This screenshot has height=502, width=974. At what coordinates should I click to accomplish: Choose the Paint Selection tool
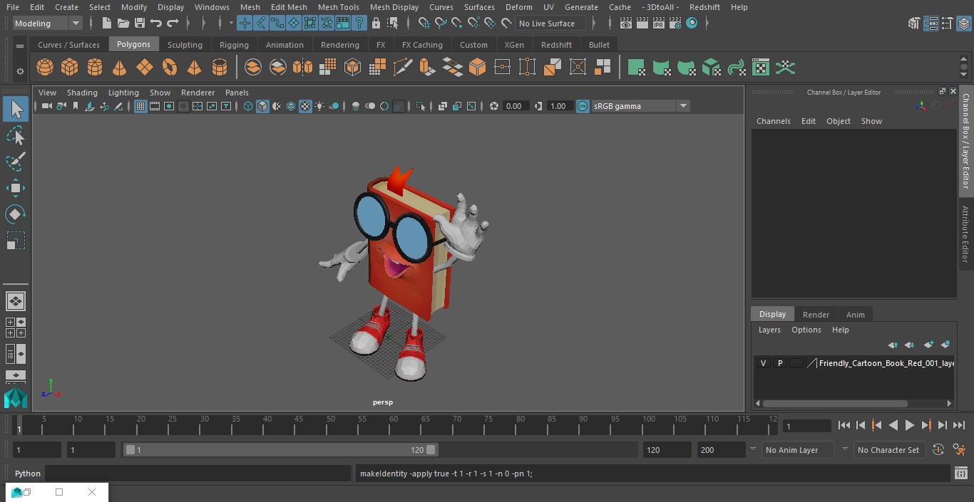point(15,162)
